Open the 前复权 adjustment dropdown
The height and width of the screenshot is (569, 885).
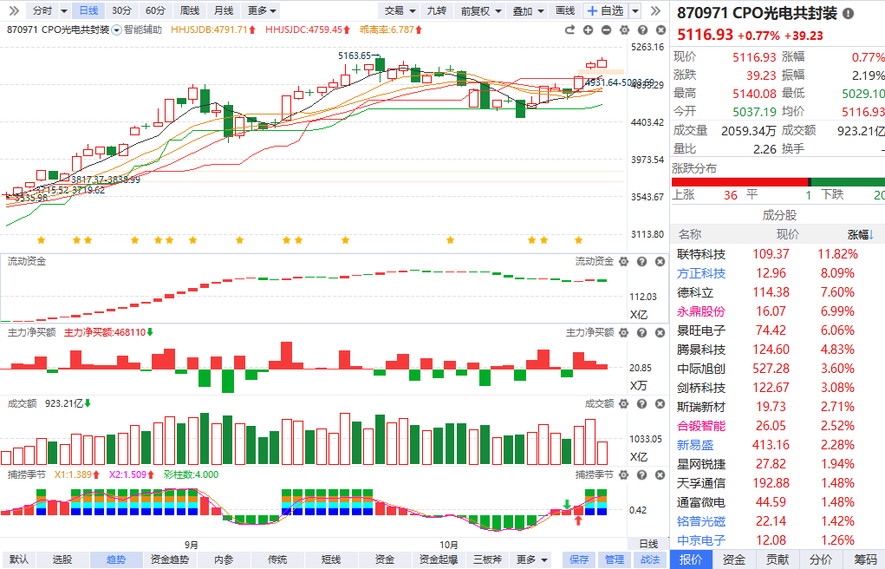pyautogui.click(x=480, y=10)
